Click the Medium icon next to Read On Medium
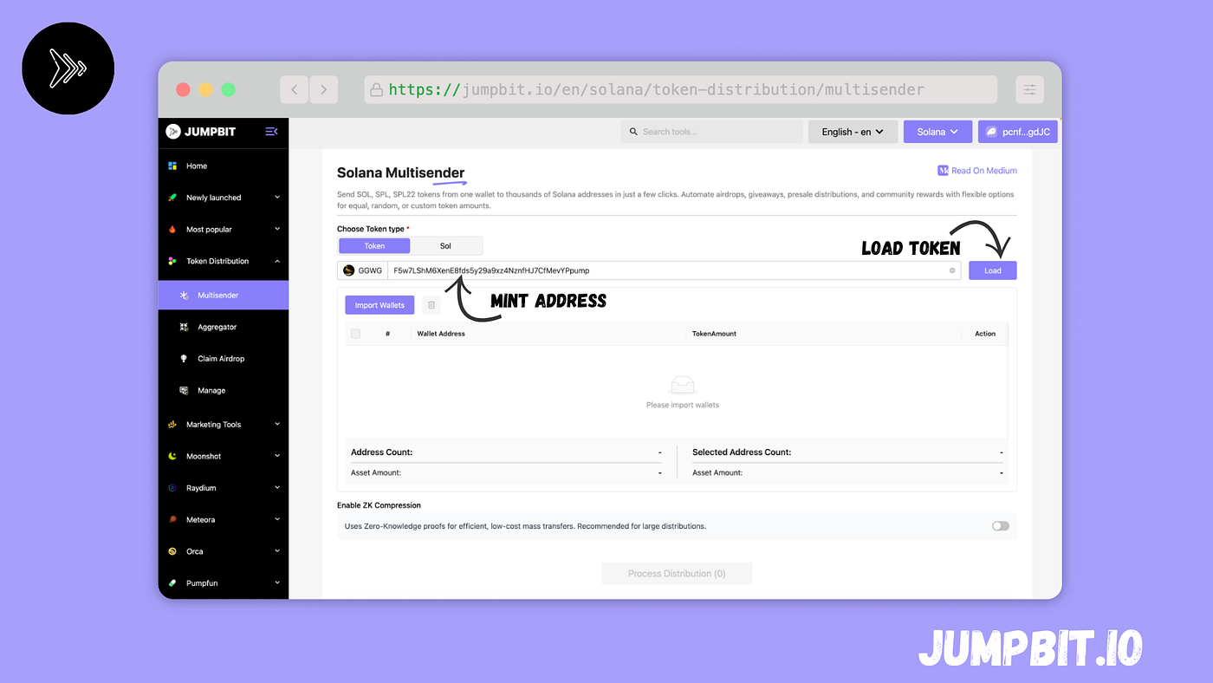The width and height of the screenshot is (1213, 683). [943, 171]
